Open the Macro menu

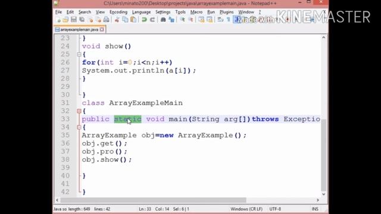[196, 12]
